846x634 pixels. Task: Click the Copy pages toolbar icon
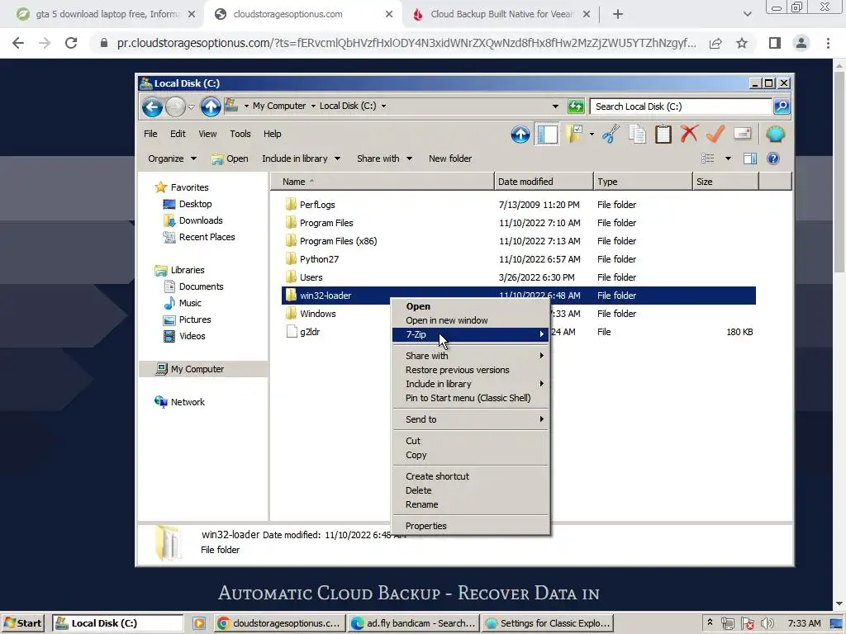click(637, 135)
